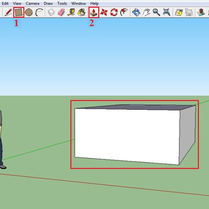Select the Move tool
Screen dimensions: 209x209
click(x=104, y=13)
